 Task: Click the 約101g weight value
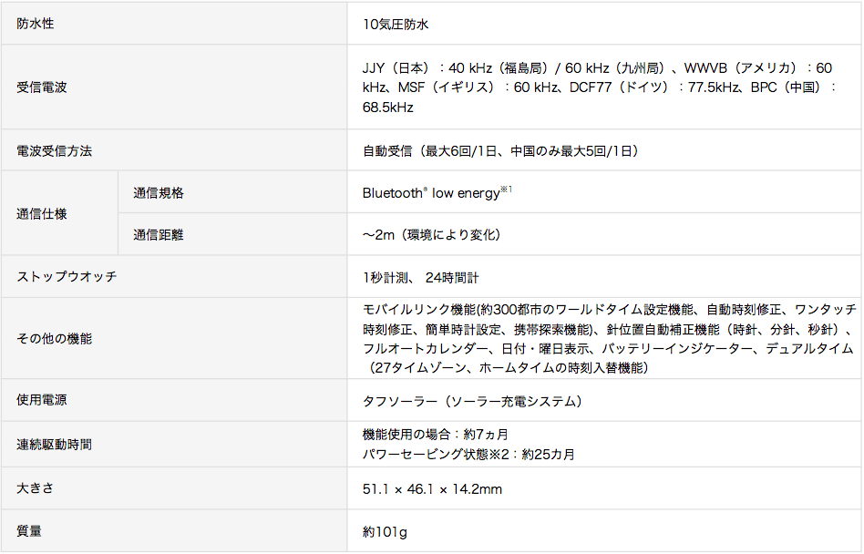pos(385,530)
